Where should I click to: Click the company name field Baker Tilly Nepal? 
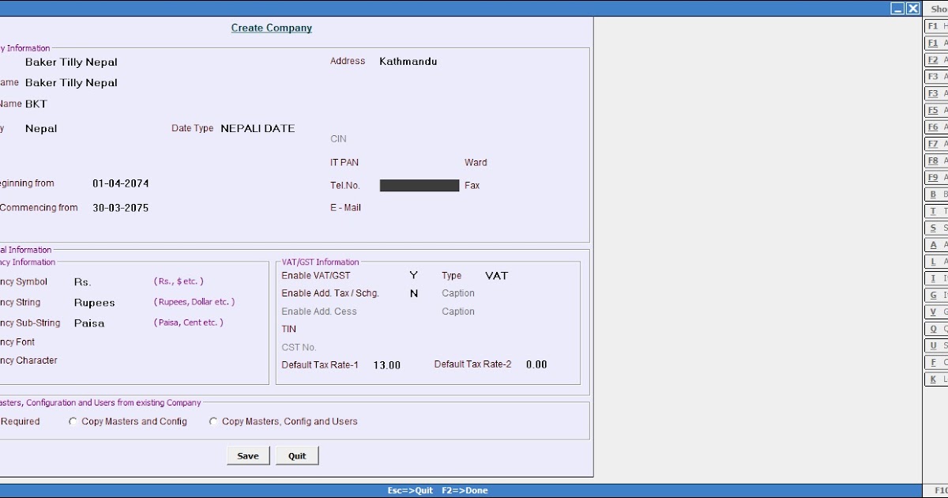pos(71,62)
